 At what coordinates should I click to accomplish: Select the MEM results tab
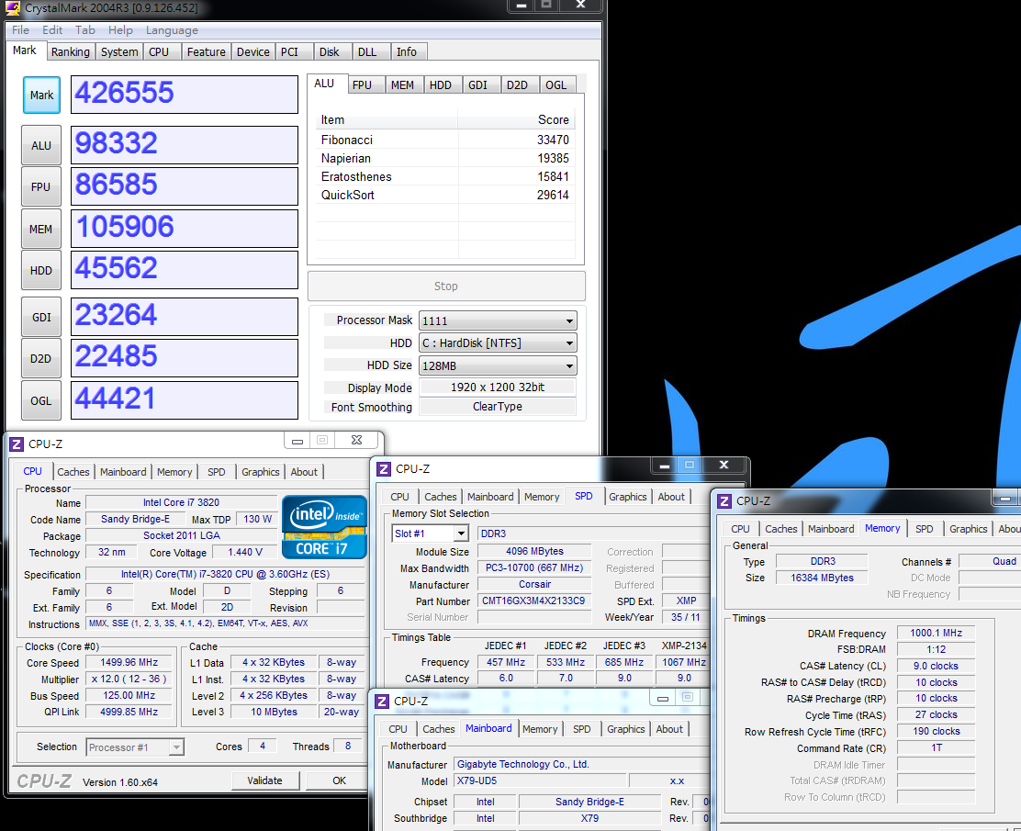click(x=402, y=85)
